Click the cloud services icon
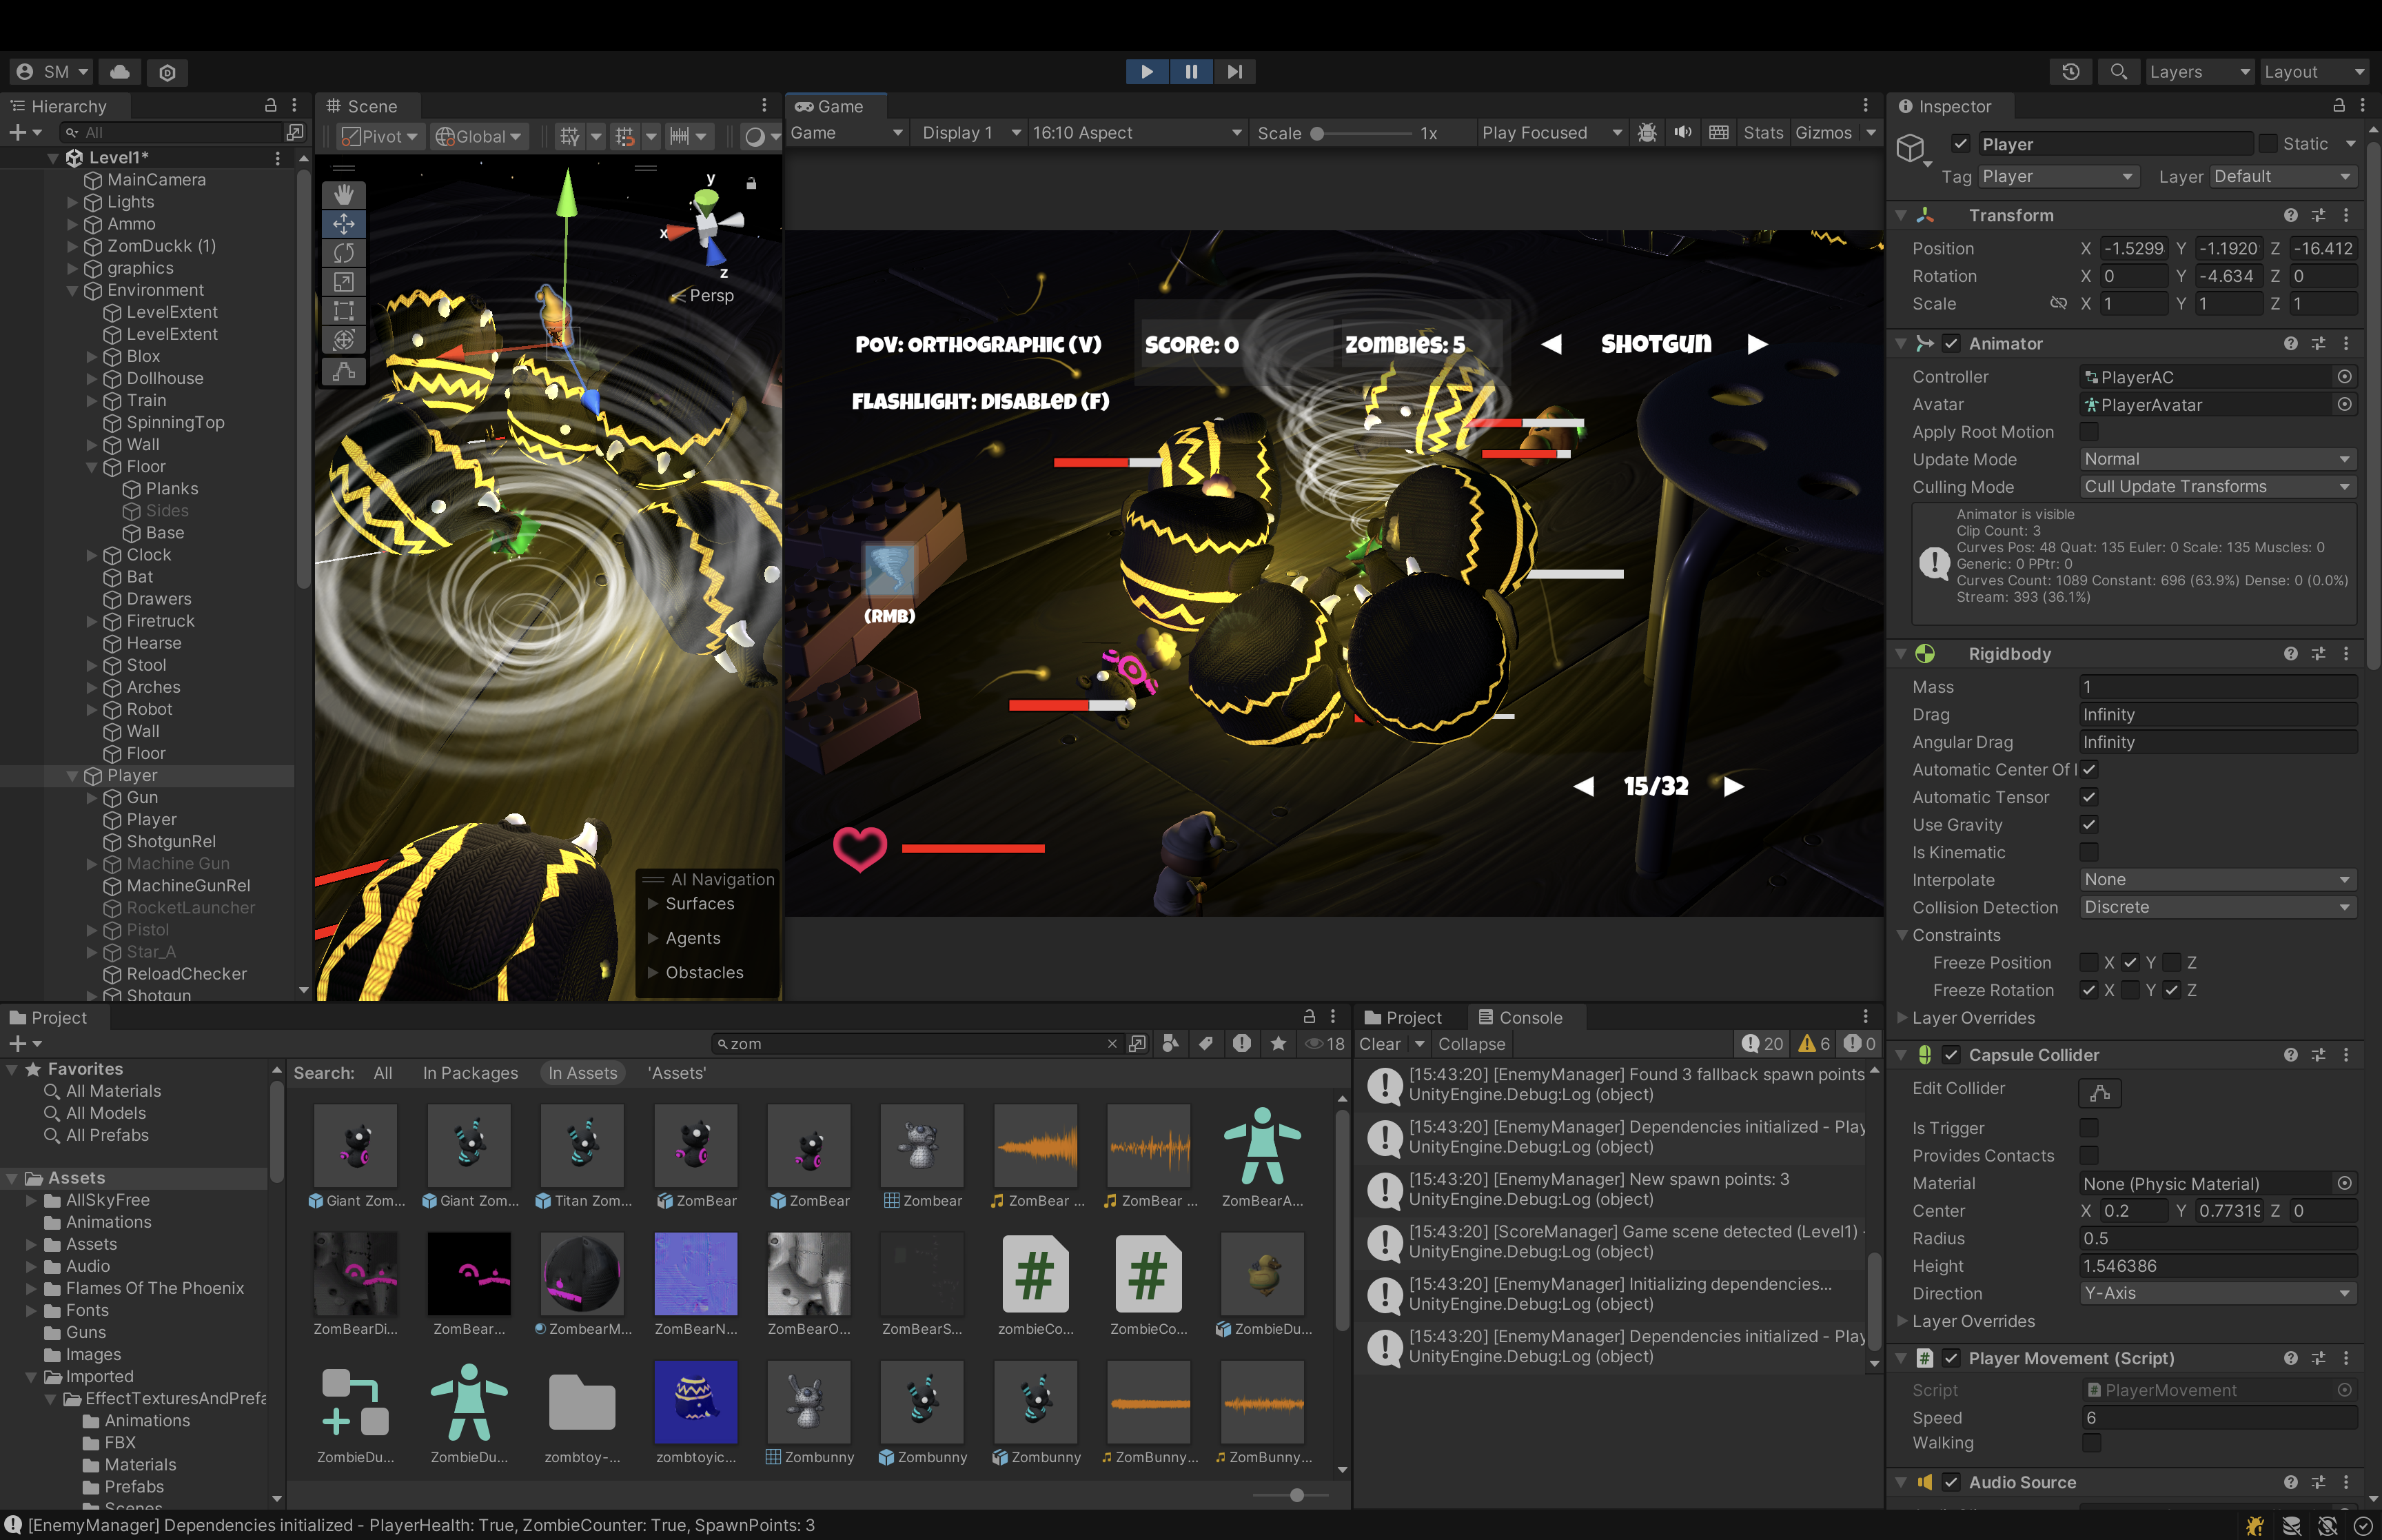 click(120, 72)
